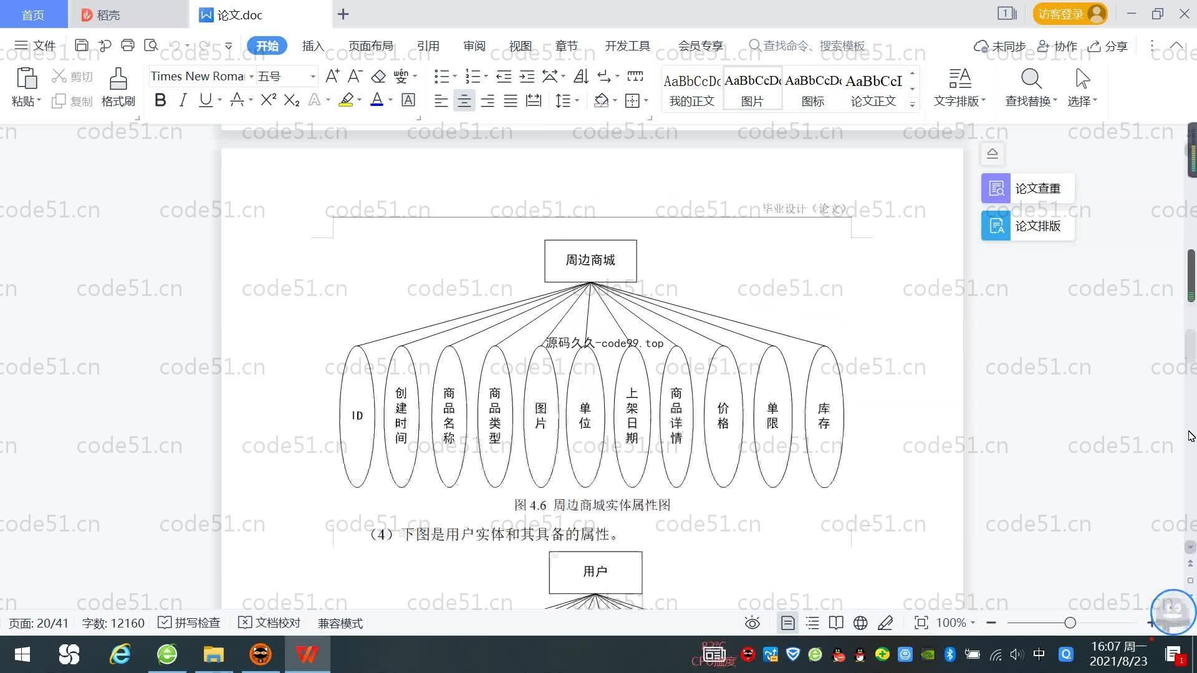1197x673 pixels.
Task: Click the Bold formatting icon
Action: point(160,100)
